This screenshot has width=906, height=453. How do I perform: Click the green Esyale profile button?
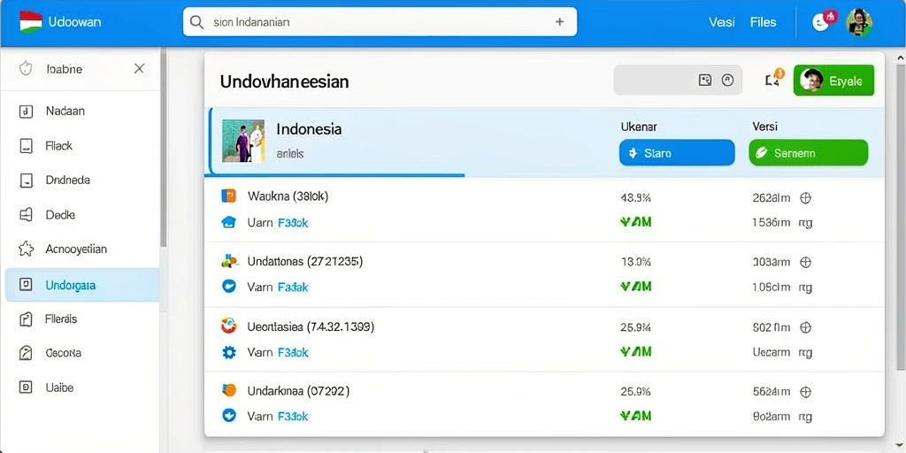click(x=833, y=81)
